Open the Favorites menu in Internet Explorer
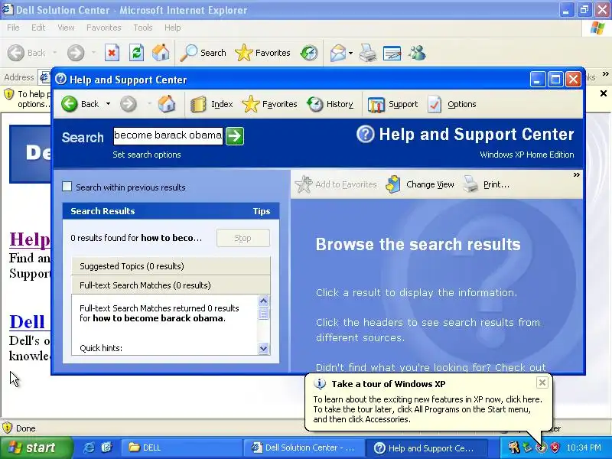The height and width of the screenshot is (459, 612). click(104, 28)
